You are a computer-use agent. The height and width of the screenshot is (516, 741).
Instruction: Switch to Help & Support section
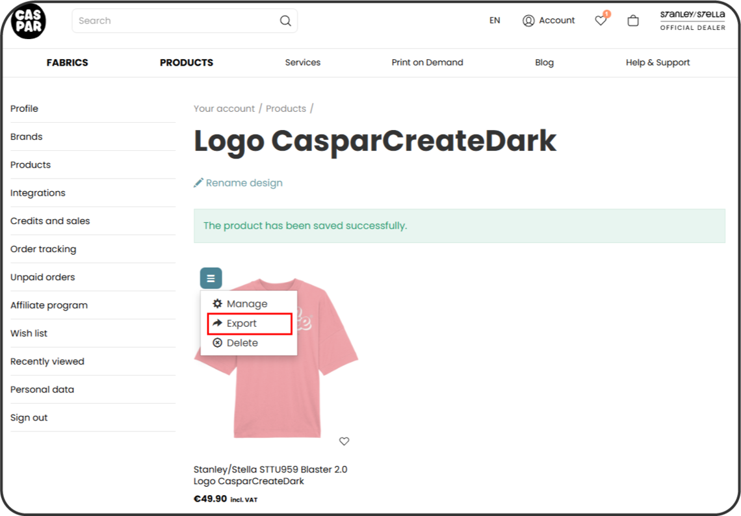click(x=658, y=62)
